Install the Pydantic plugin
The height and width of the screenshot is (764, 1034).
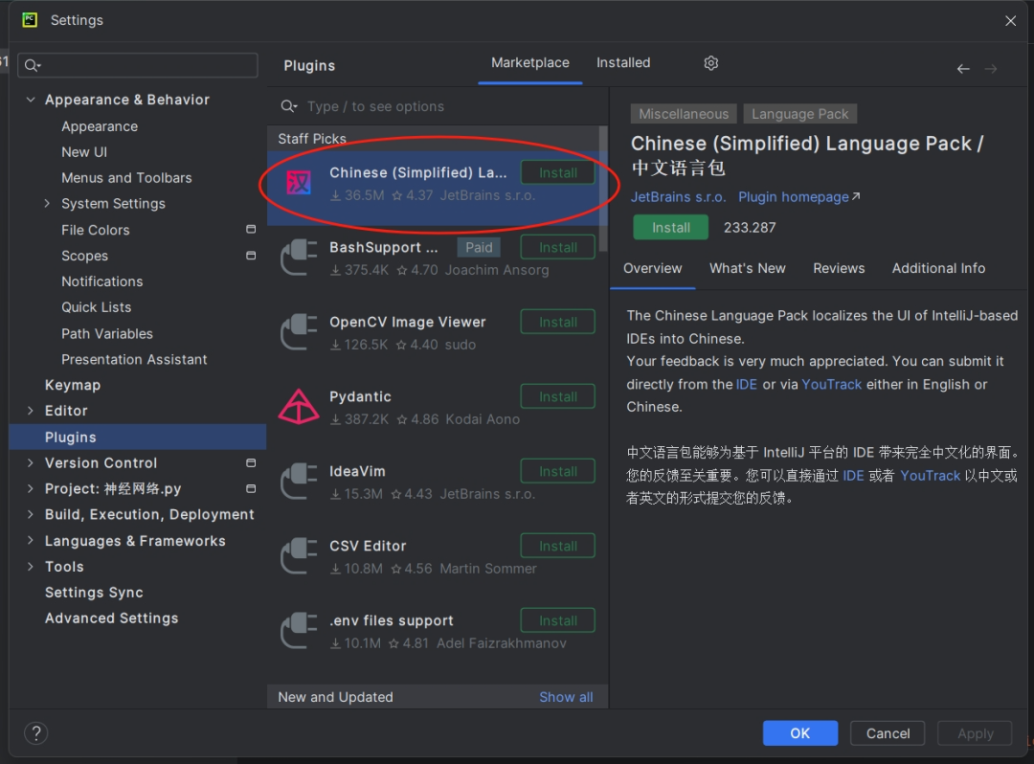[558, 396]
